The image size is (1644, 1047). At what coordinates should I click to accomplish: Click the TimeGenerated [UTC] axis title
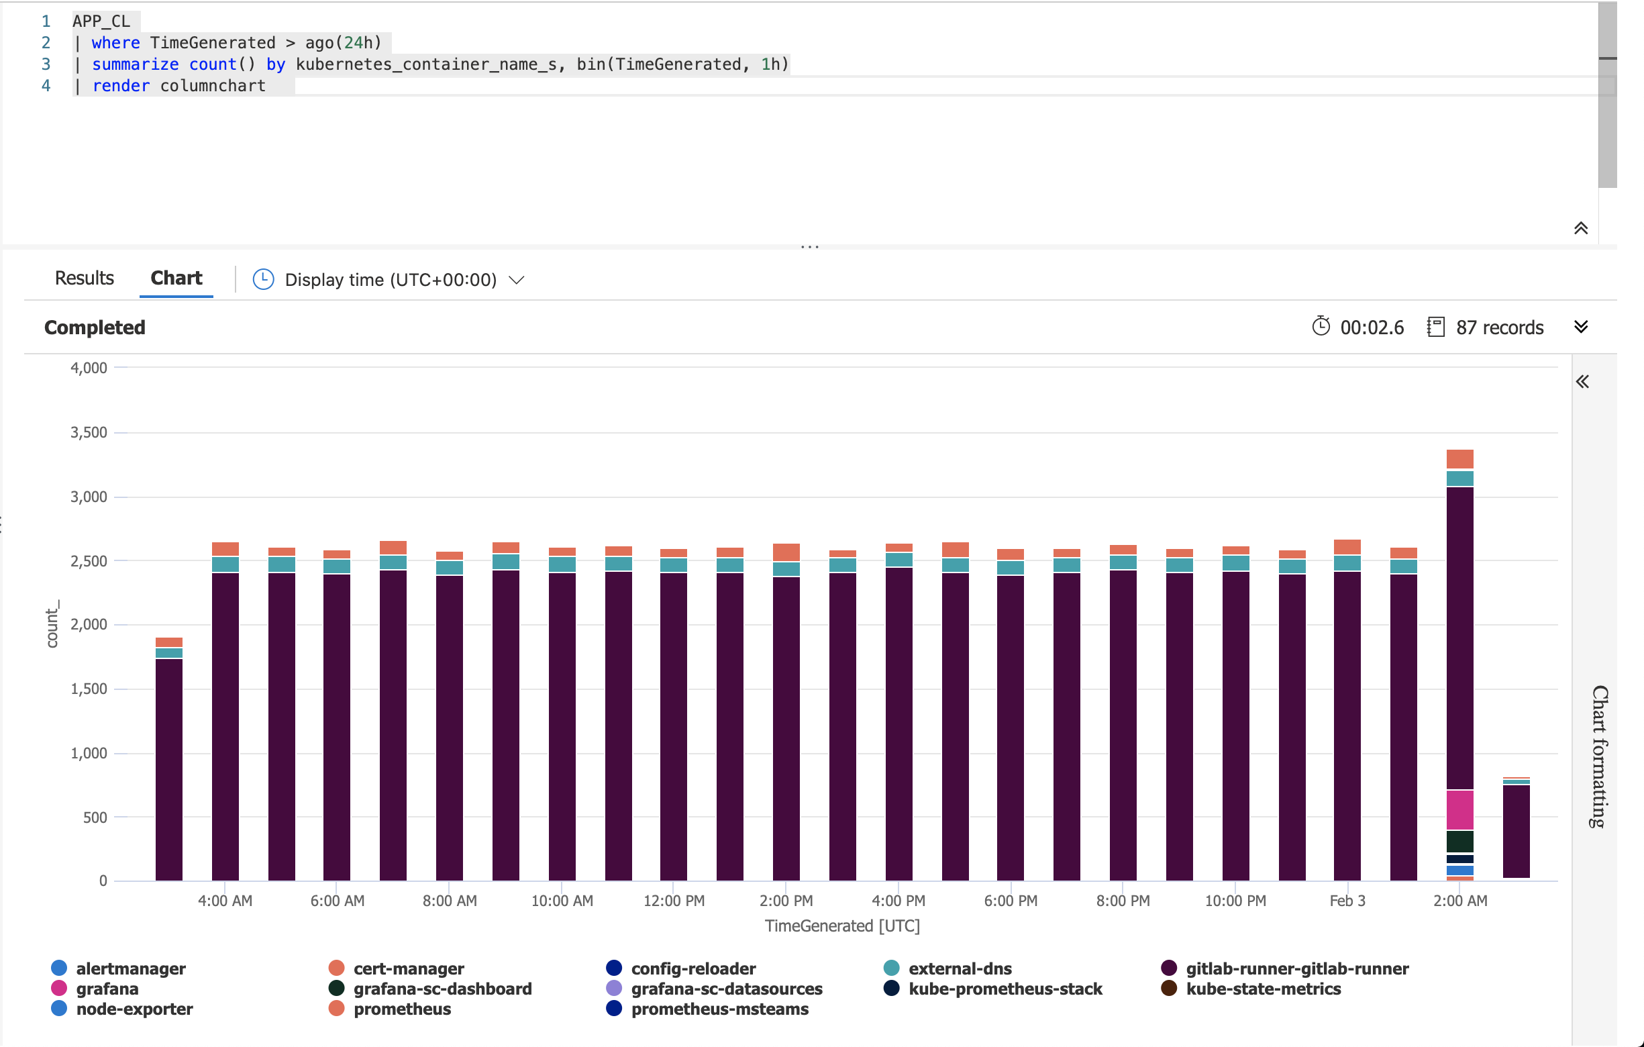[x=842, y=926]
